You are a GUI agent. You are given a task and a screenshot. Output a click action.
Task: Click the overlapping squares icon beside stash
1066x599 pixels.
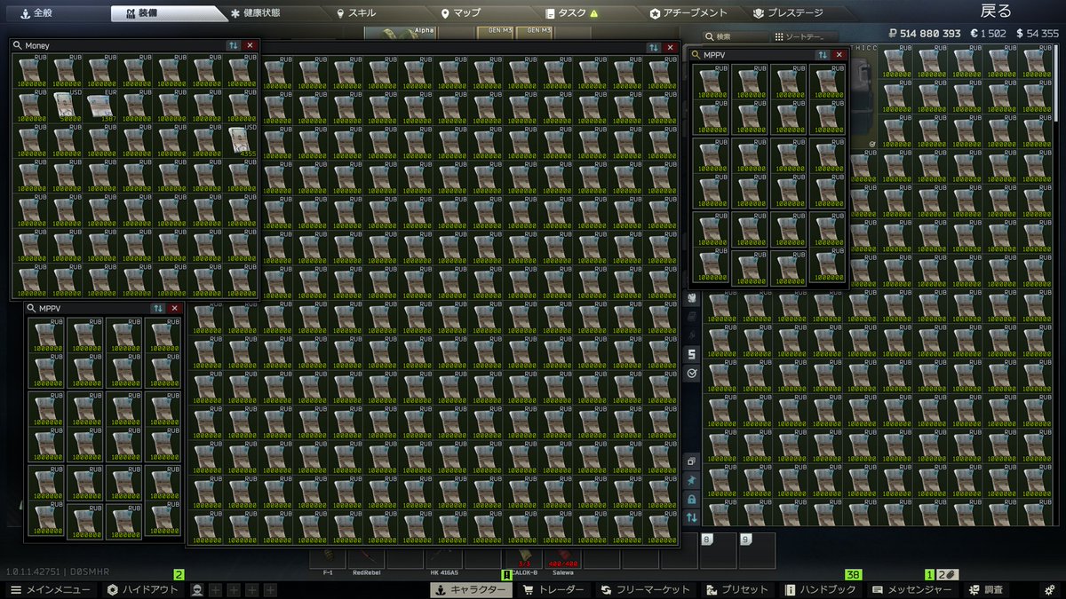pos(692,462)
